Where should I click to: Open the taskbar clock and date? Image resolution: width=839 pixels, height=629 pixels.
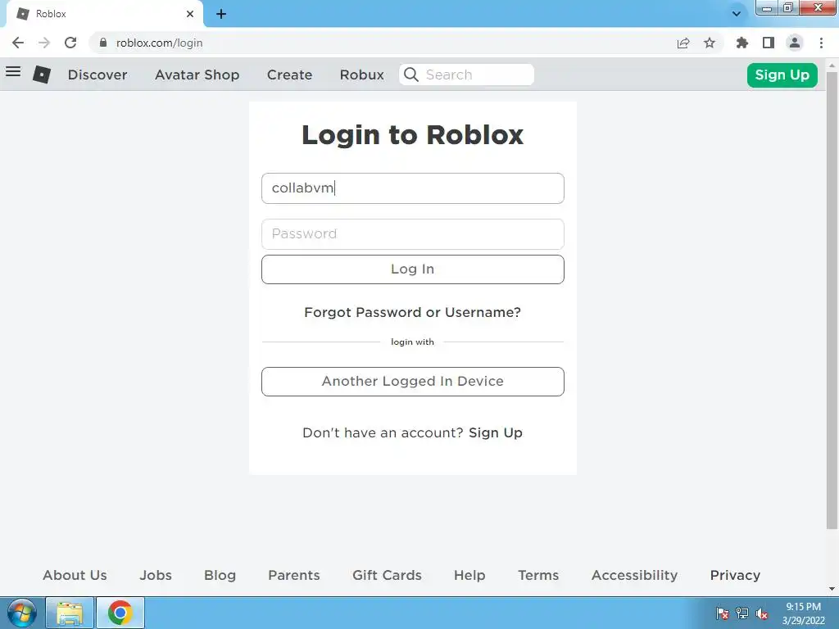803,613
